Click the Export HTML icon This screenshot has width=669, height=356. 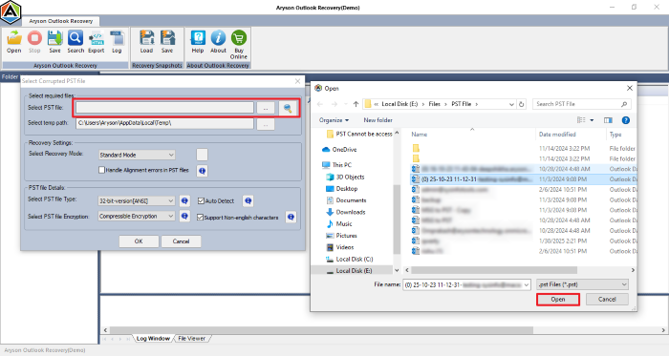click(x=97, y=42)
